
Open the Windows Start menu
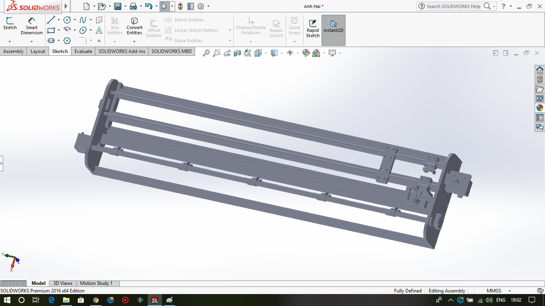coord(7,300)
